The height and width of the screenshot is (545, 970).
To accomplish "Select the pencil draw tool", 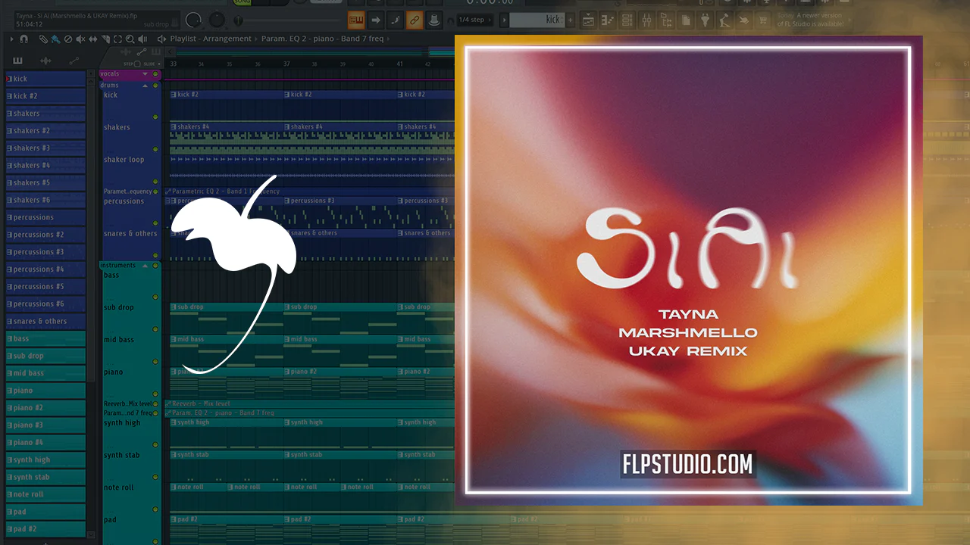I will tap(43, 39).
